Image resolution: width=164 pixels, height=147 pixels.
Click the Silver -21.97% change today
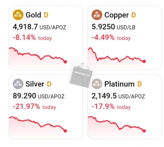[x=26, y=107]
